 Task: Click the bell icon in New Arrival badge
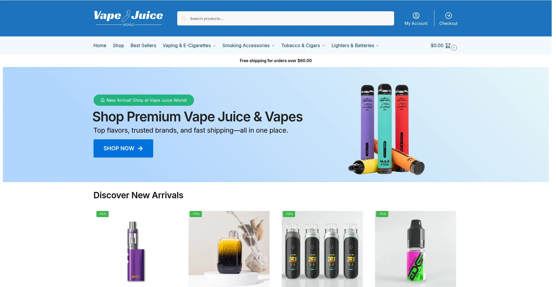(x=103, y=100)
